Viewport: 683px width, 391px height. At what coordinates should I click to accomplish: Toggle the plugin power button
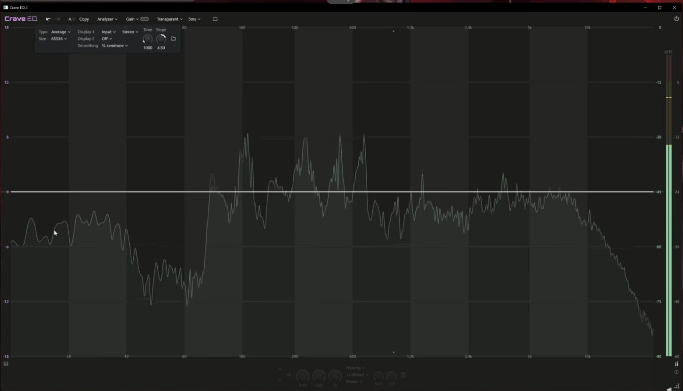pos(676,19)
